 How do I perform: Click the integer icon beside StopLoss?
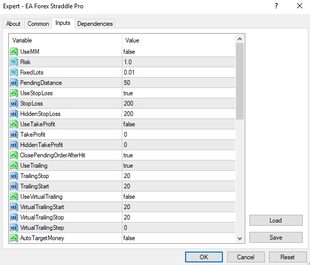click(x=14, y=104)
